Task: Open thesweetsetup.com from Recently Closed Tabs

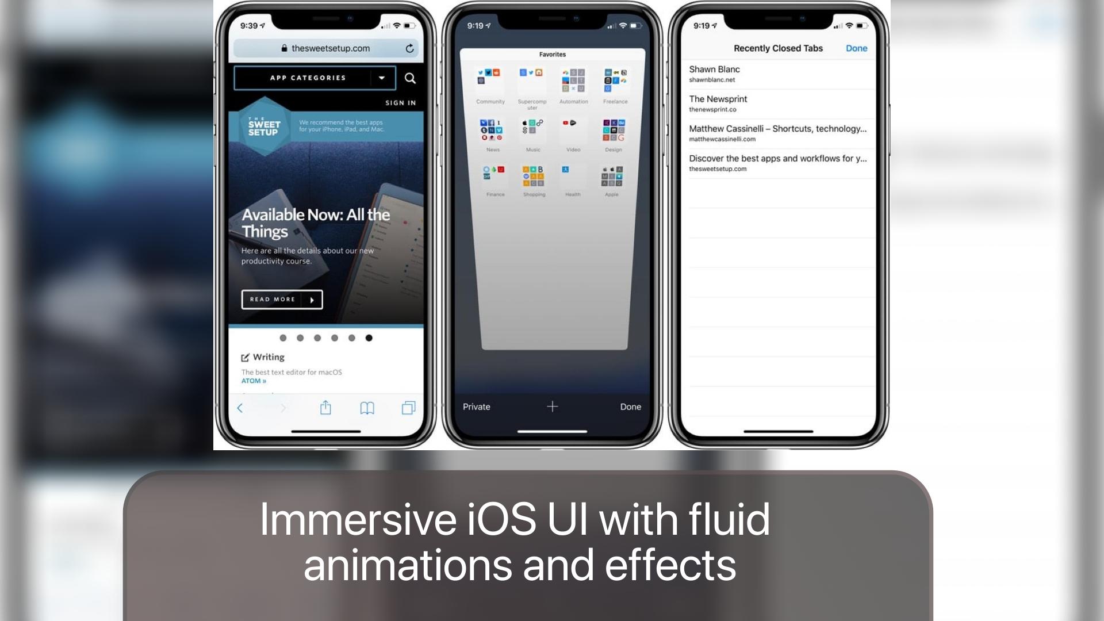Action: pyautogui.click(x=777, y=162)
